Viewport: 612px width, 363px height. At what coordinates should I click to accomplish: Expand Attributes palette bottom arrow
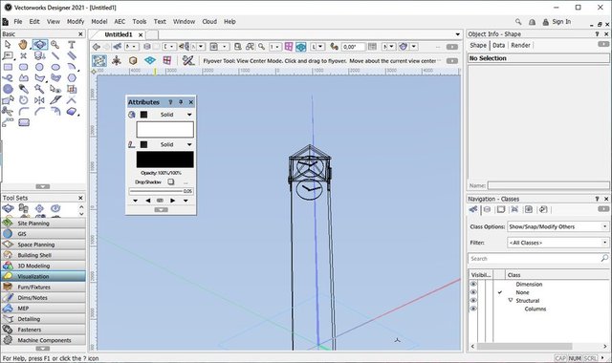pyautogui.click(x=161, y=210)
